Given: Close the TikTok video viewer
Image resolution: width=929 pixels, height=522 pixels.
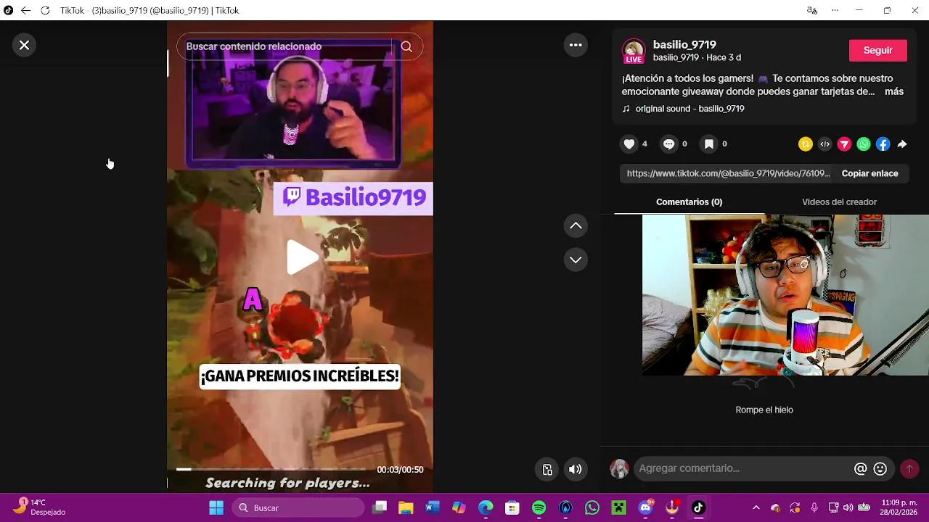Looking at the screenshot, I should tap(24, 45).
